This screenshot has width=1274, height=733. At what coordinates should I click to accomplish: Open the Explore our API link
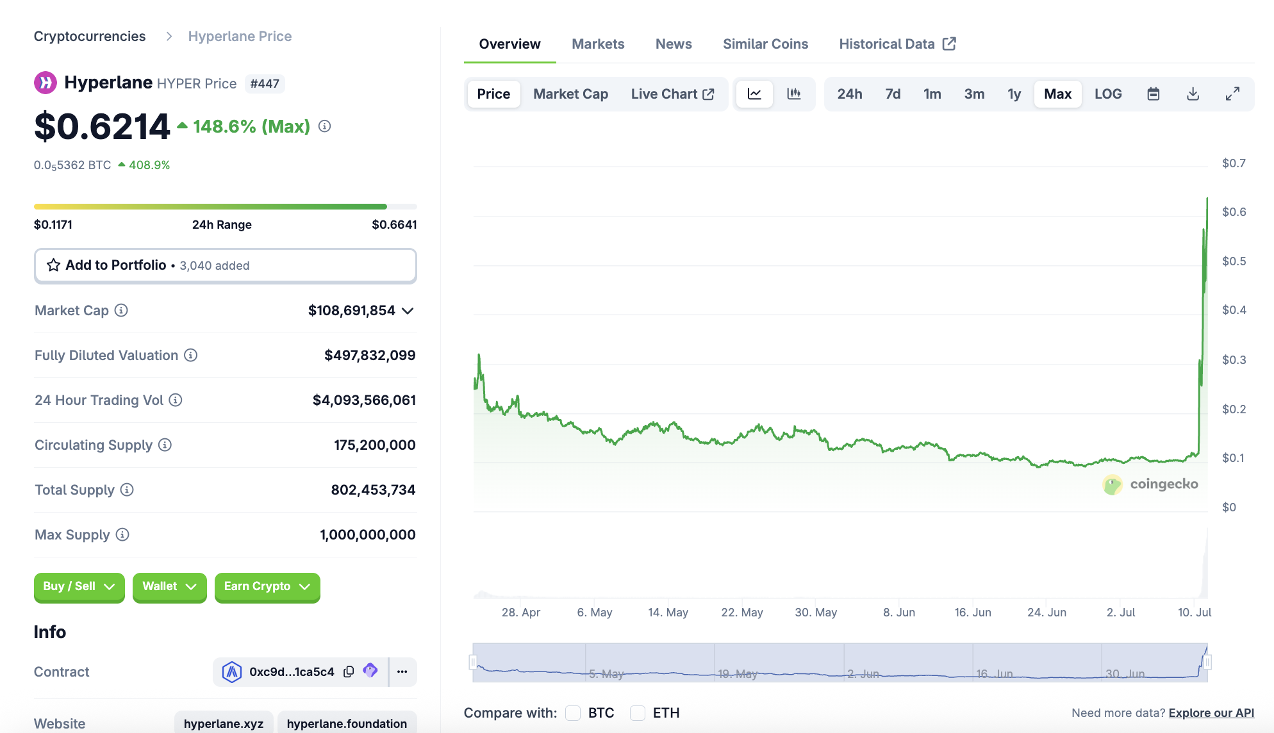point(1211,712)
